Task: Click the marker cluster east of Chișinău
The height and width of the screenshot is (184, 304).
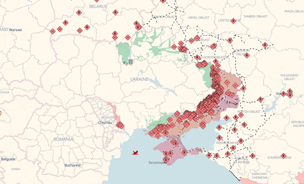Action: pyautogui.click(x=120, y=125)
